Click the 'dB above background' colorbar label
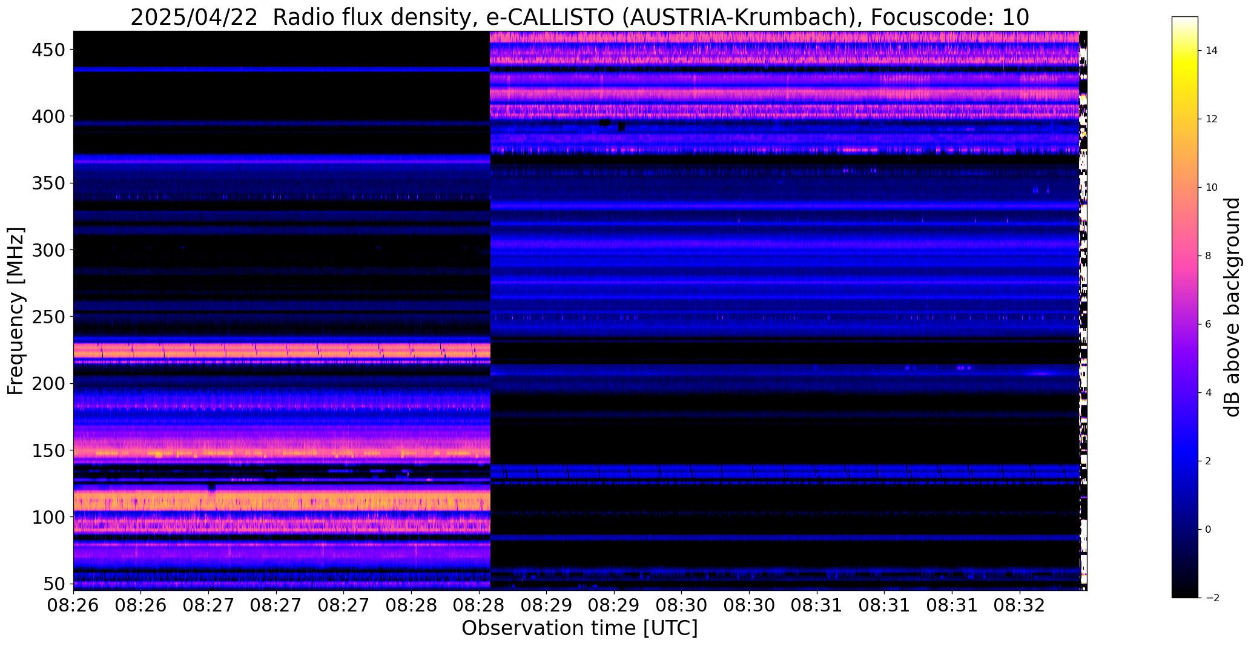 [1232, 307]
